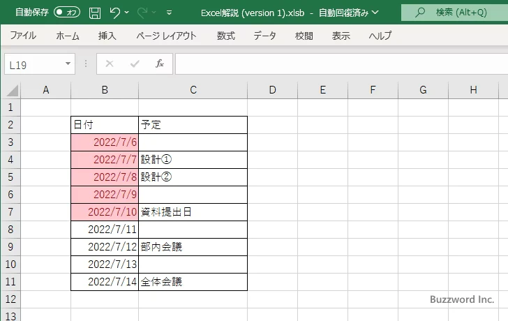Click the formula bar Enter checkmark icon
Screen dimensions: 508x321
(x=135, y=64)
